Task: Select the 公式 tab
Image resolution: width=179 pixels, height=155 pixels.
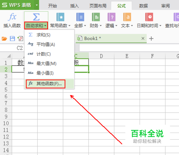Action: [x=121, y=6]
